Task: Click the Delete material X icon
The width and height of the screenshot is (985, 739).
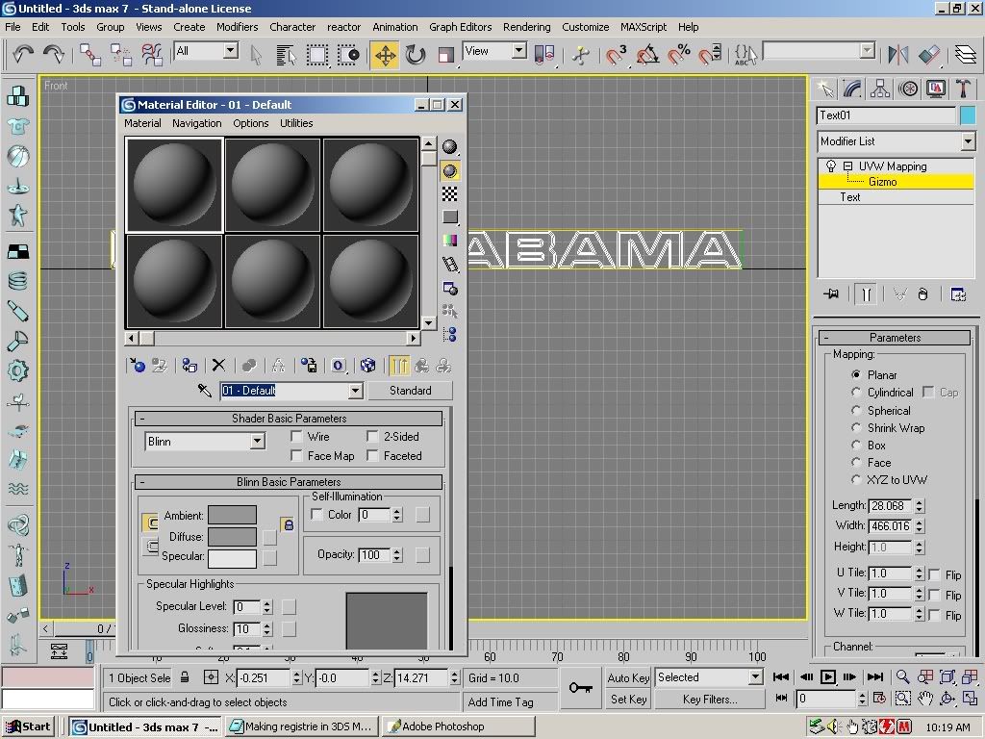Action: 218,366
